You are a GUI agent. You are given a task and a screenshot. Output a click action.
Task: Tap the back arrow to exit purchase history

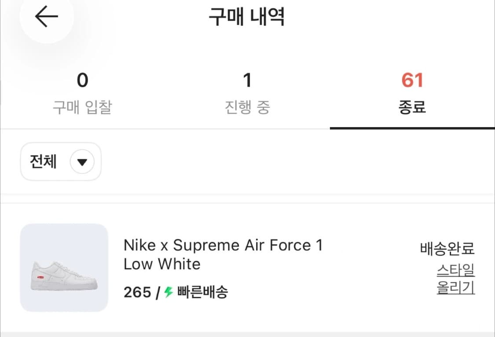pos(46,16)
